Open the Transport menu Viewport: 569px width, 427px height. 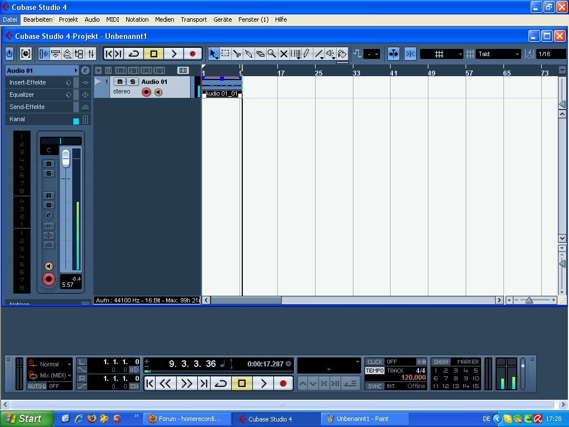[194, 19]
